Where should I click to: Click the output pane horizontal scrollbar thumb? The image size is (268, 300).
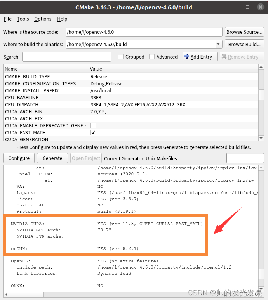pyautogui.click(x=26, y=295)
